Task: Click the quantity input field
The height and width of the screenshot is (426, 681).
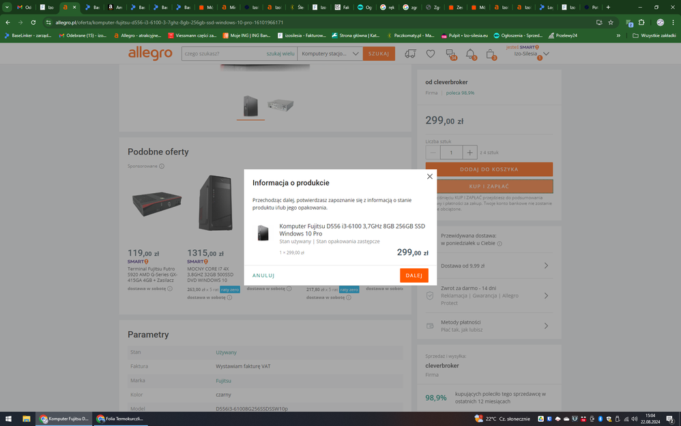Action: pos(451,152)
